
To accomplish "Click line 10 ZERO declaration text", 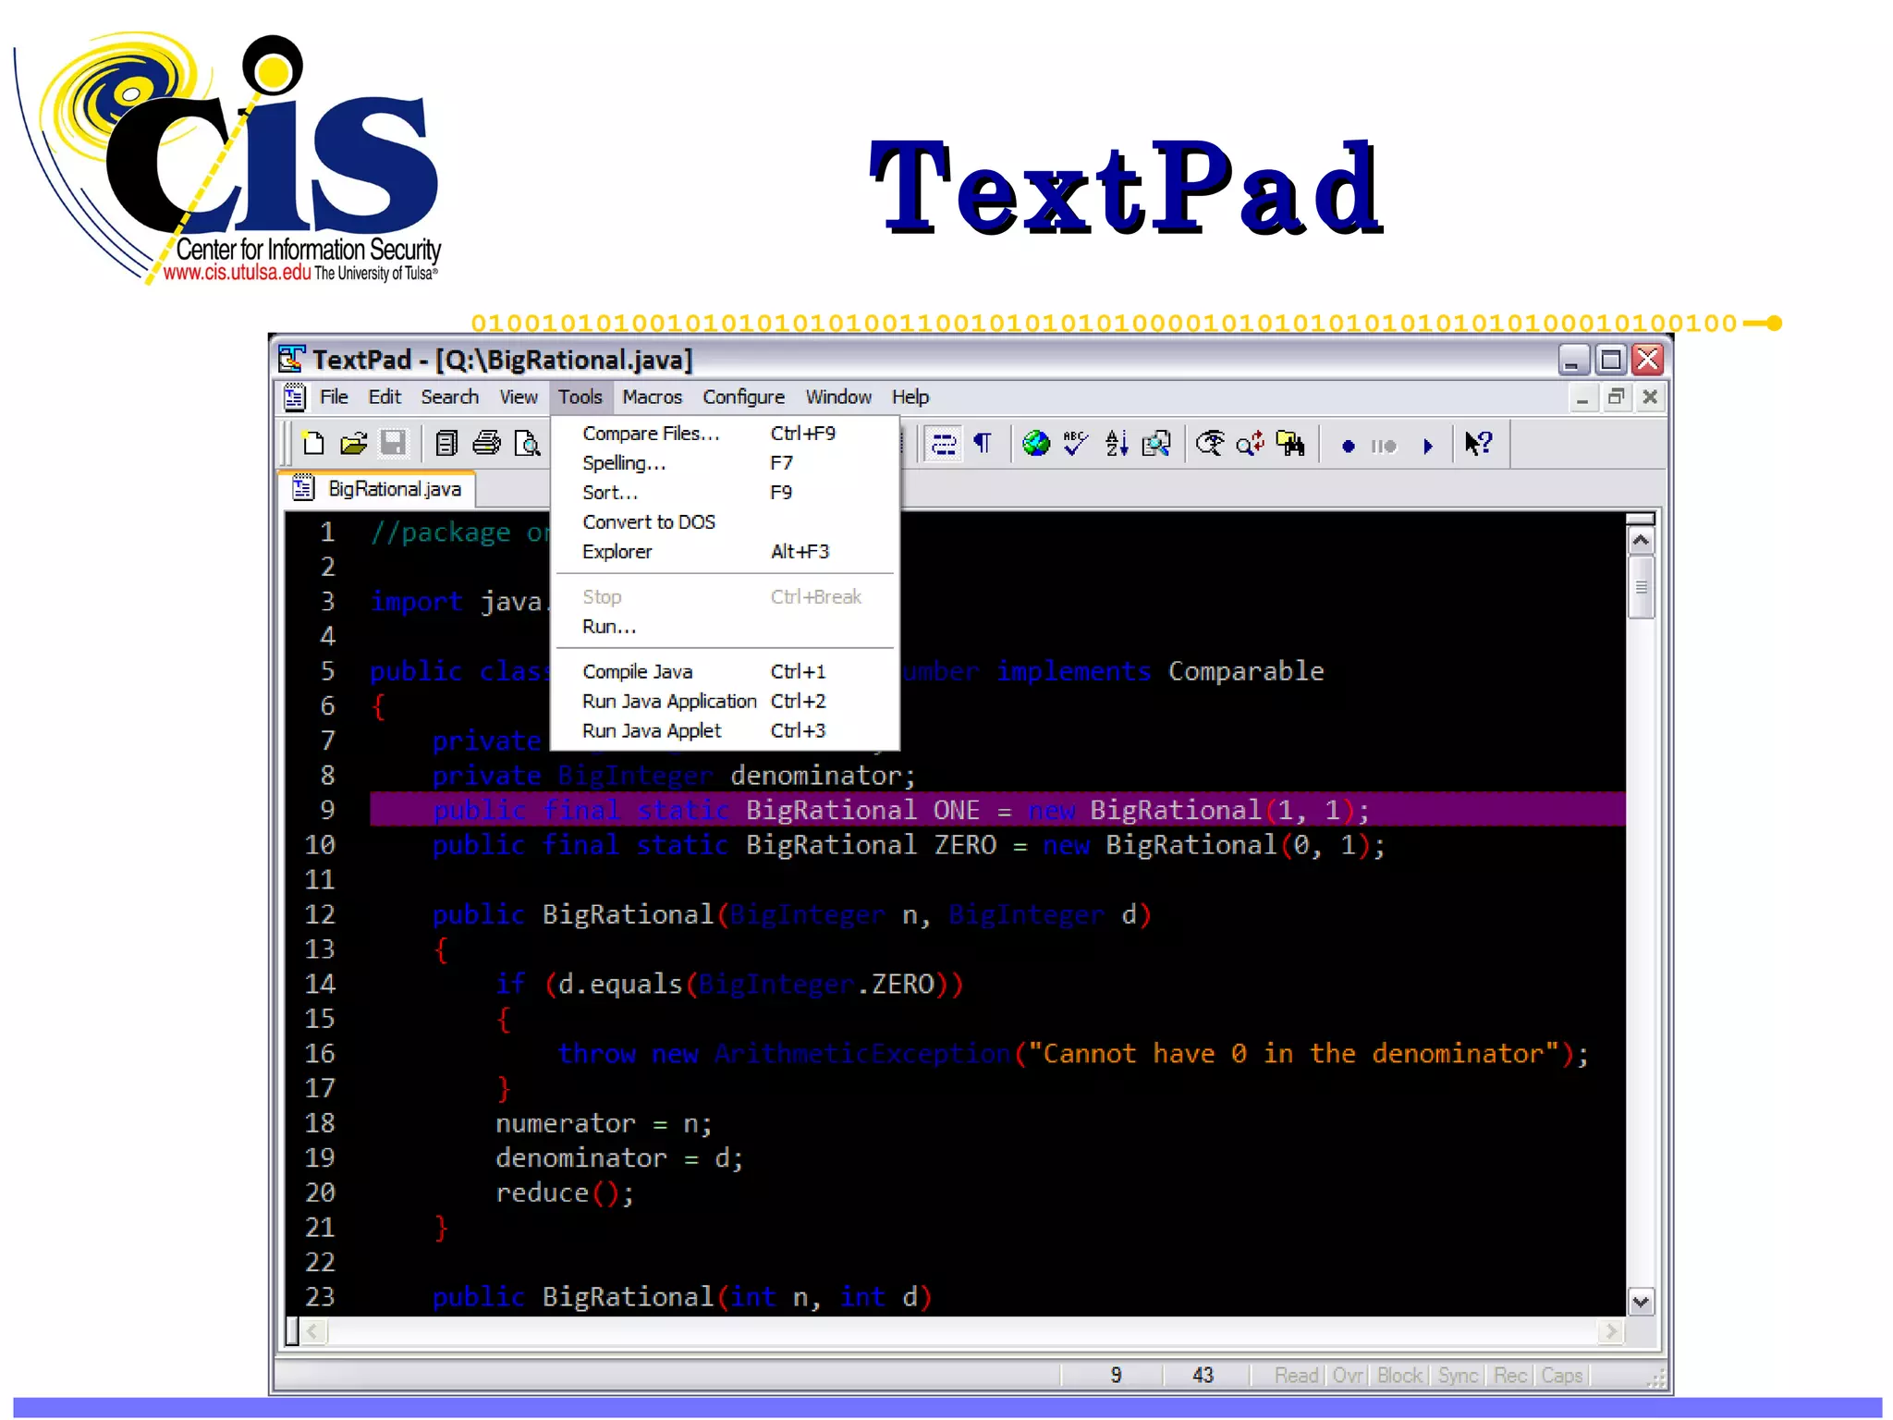I will click(909, 845).
